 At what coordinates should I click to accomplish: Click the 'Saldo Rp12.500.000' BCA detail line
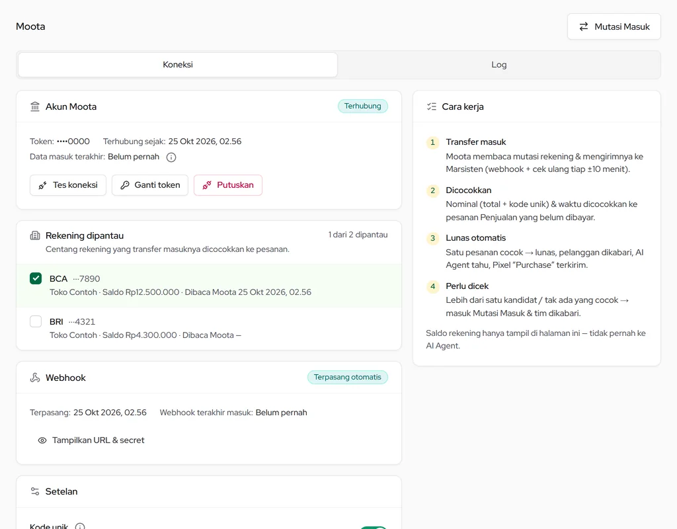click(x=180, y=292)
